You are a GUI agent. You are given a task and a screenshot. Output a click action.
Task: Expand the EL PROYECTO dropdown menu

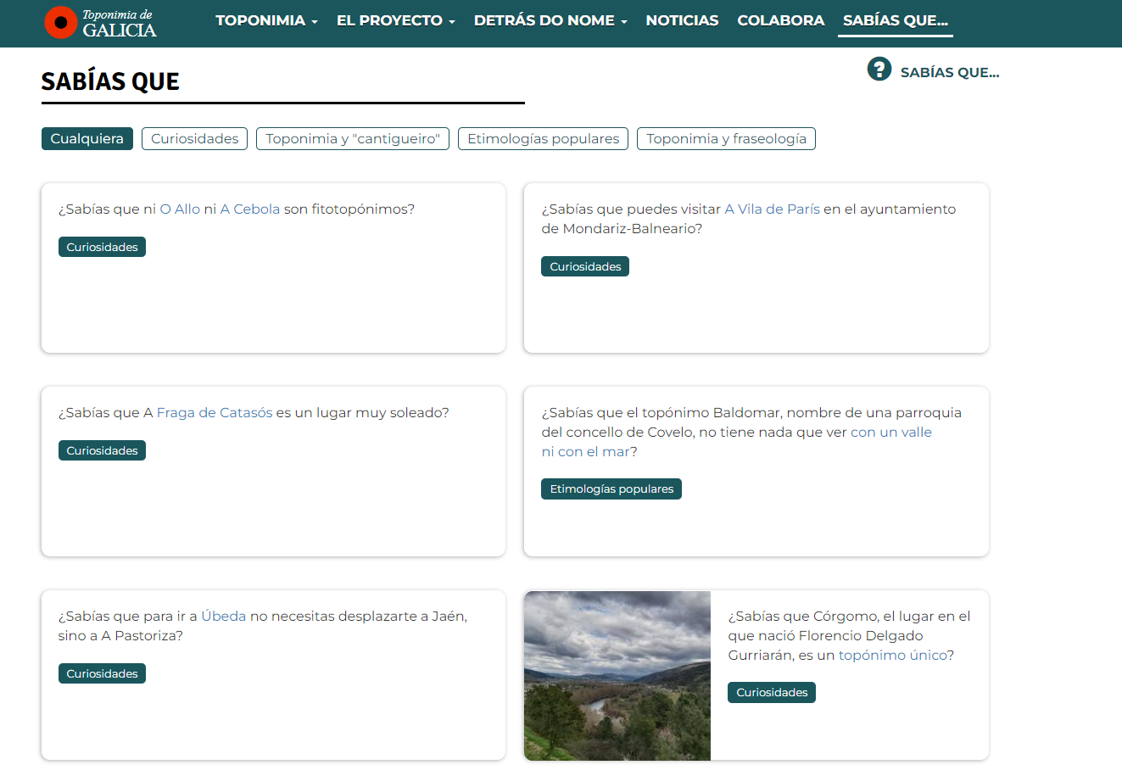(396, 20)
